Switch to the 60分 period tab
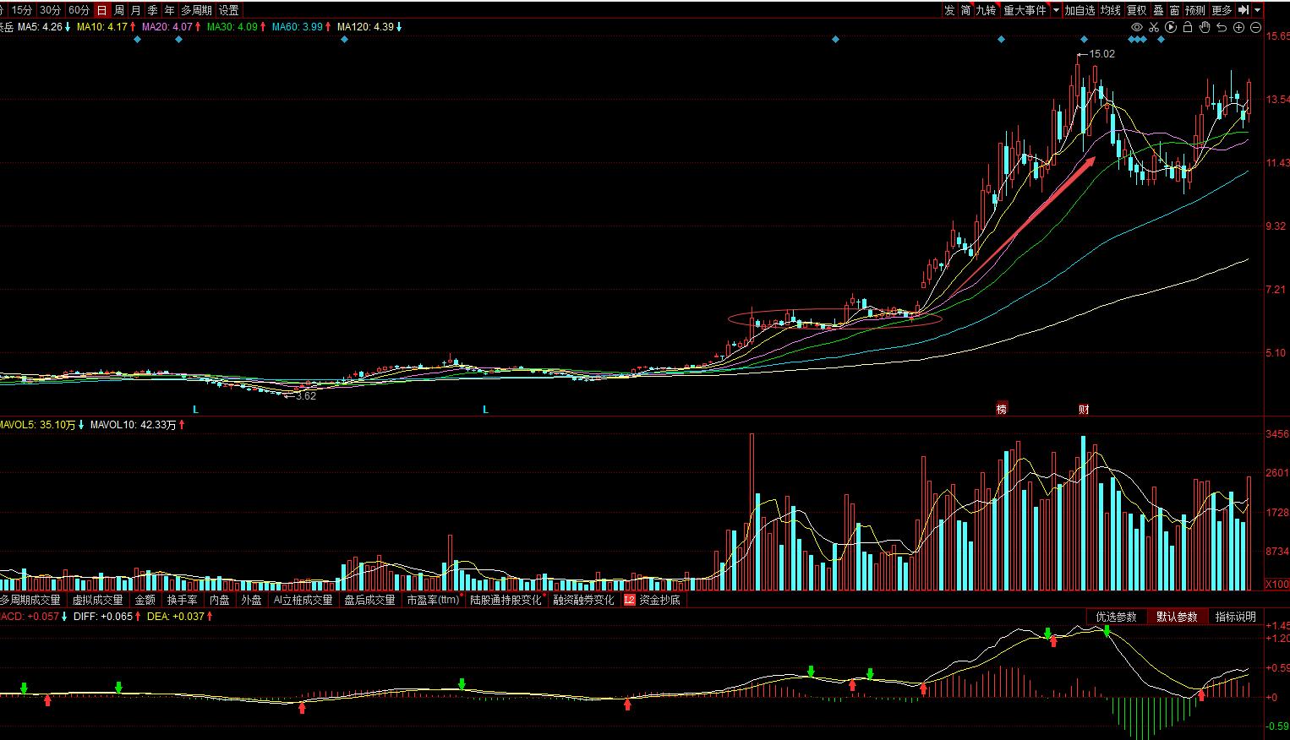The height and width of the screenshot is (740, 1290). pos(79,10)
